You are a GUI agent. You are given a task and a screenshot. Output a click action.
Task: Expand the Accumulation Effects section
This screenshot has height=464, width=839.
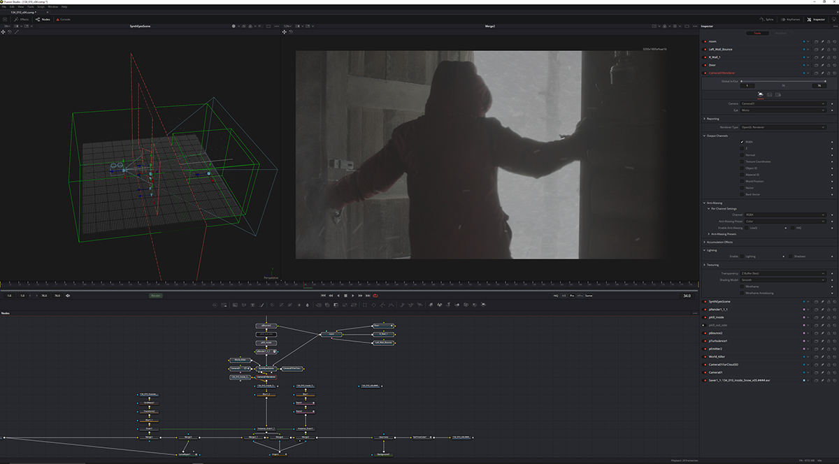pos(719,241)
